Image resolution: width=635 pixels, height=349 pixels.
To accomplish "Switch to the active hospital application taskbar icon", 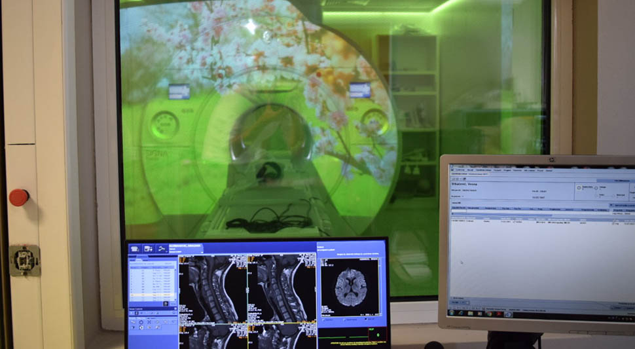I will [x=508, y=314].
